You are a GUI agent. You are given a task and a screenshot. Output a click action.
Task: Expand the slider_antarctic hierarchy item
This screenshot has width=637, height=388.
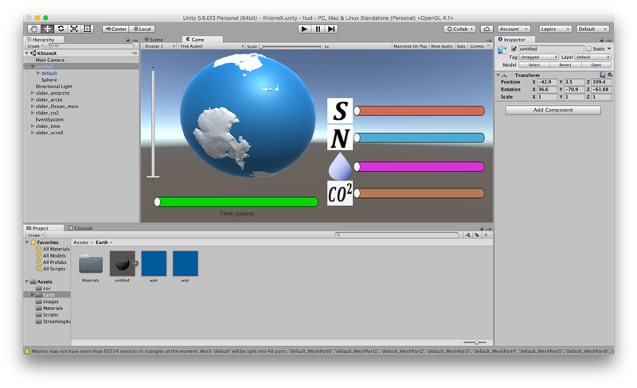(x=33, y=93)
